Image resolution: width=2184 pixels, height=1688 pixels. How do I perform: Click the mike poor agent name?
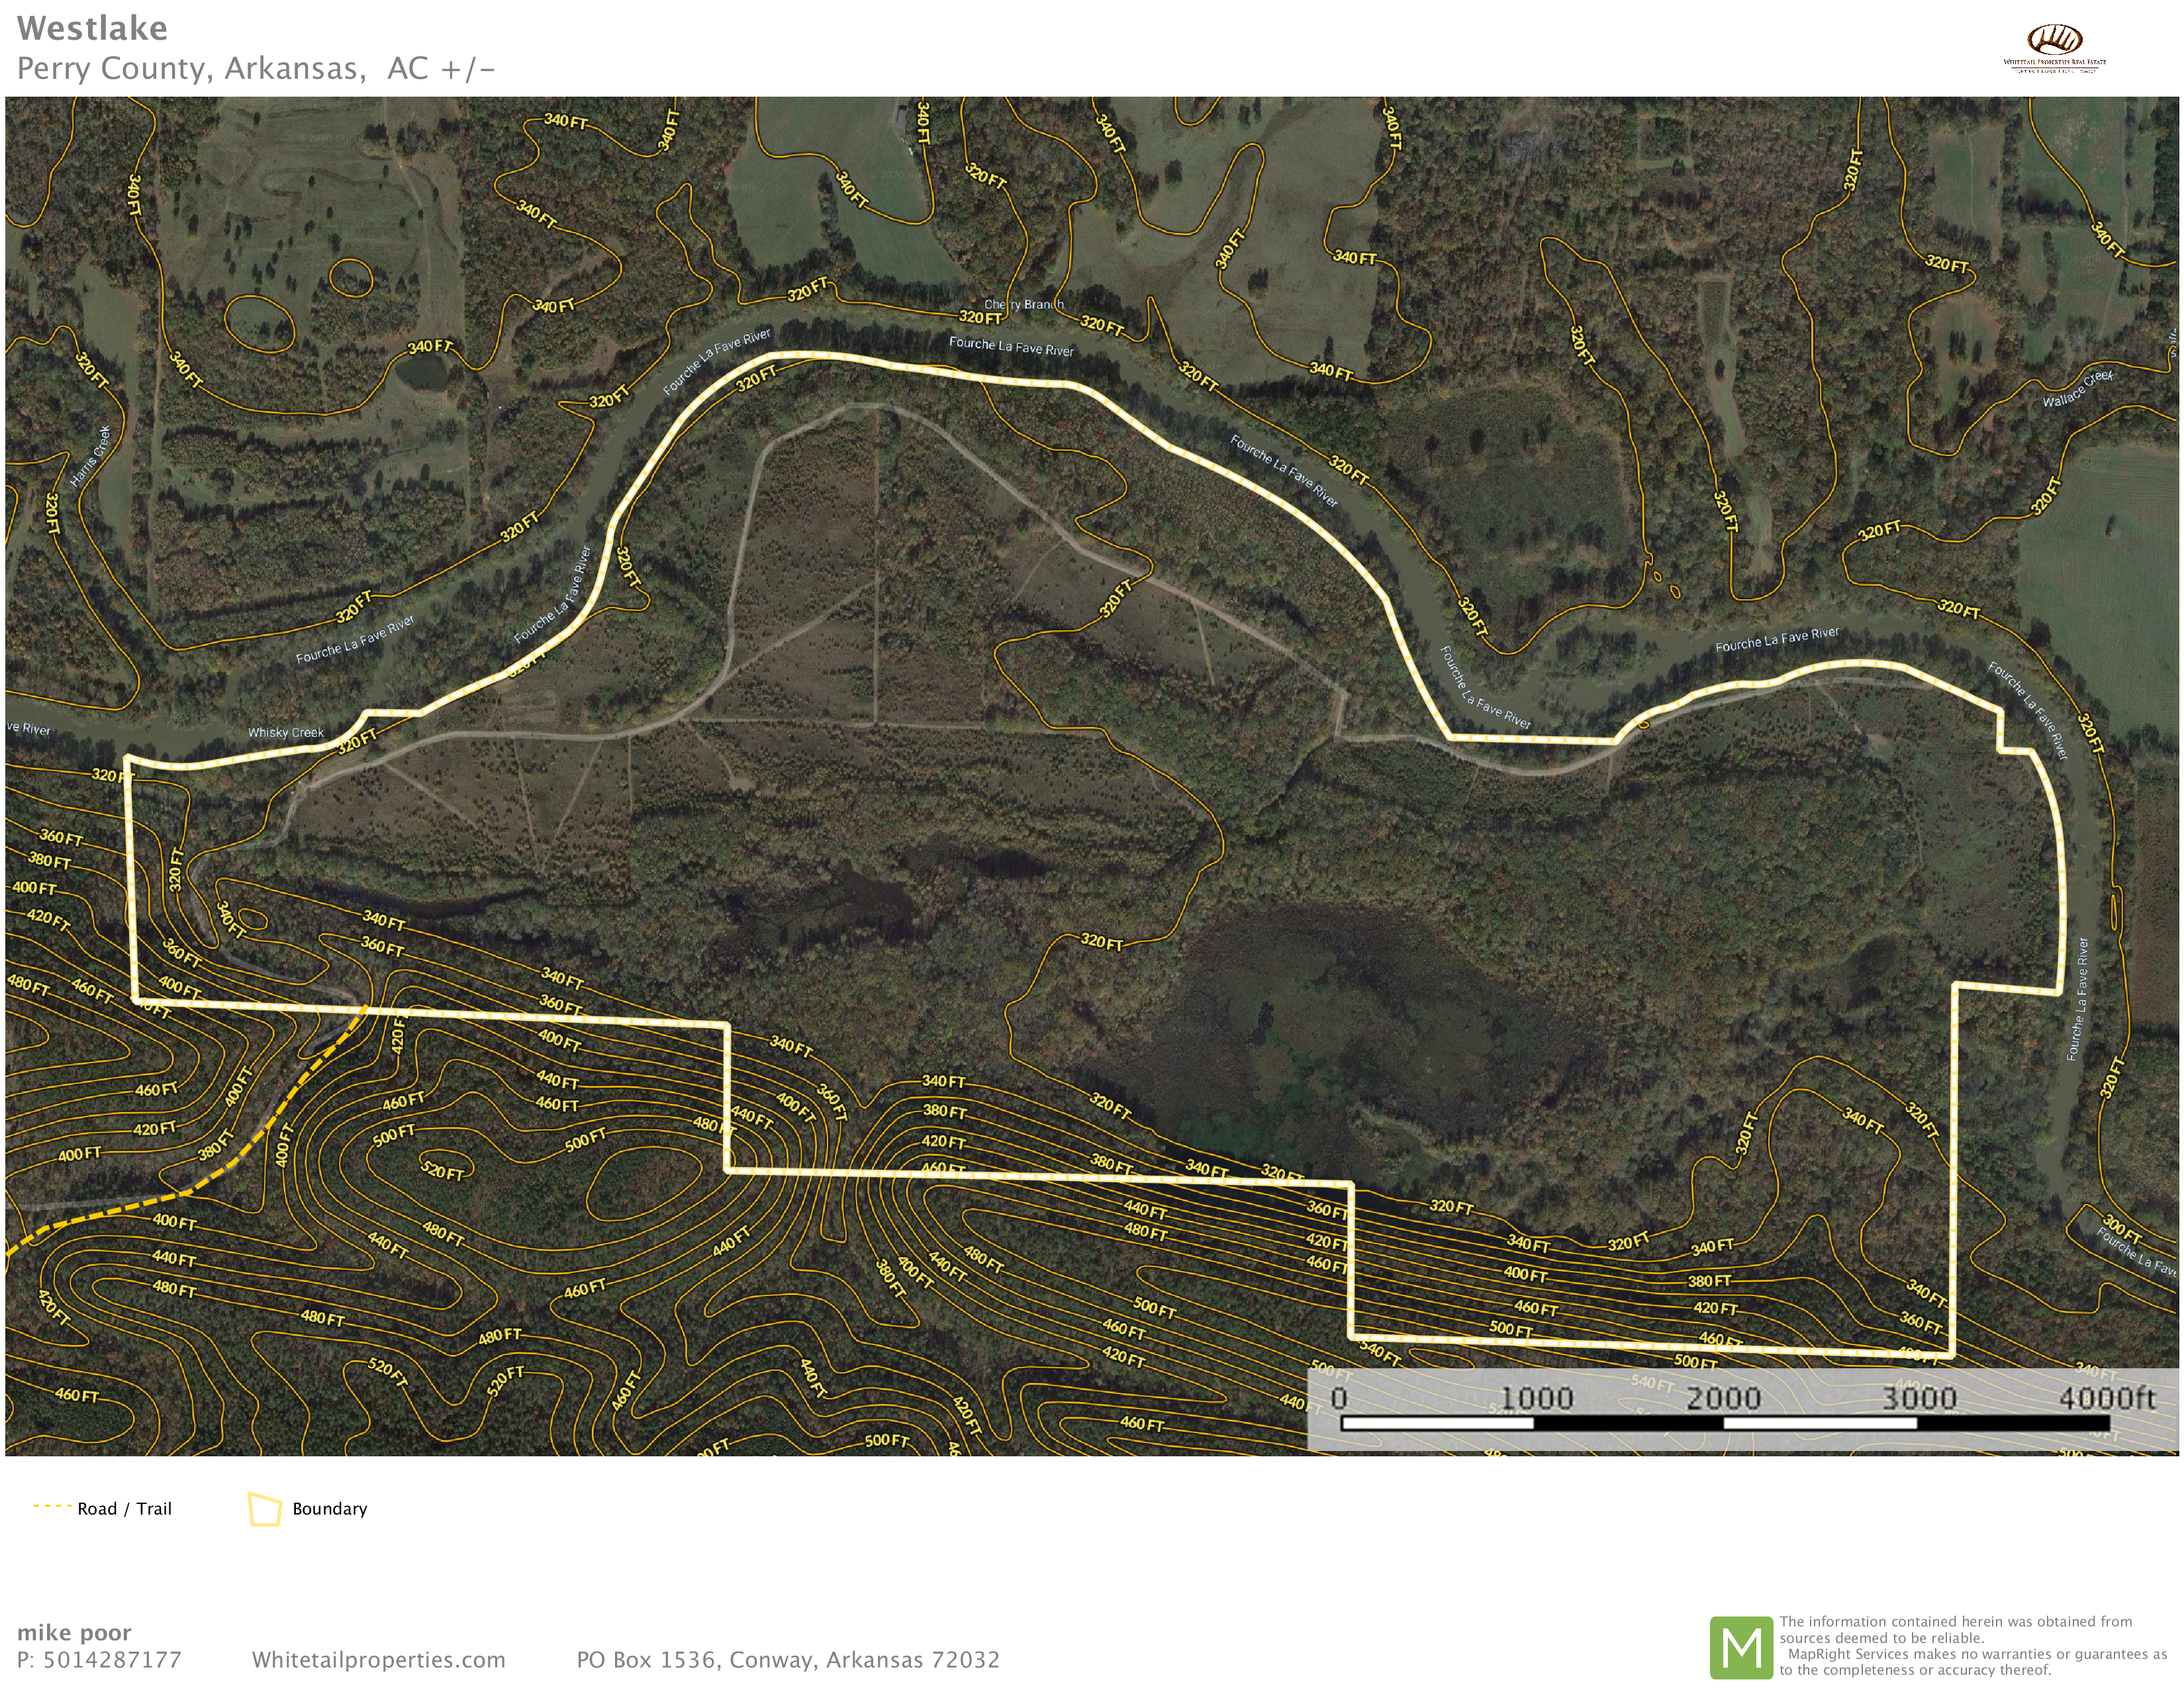click(74, 1633)
